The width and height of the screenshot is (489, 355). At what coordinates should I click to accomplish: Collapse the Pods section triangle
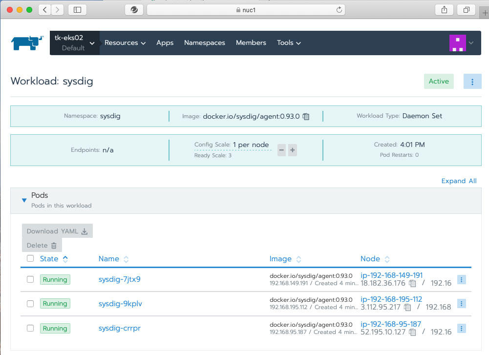click(24, 200)
